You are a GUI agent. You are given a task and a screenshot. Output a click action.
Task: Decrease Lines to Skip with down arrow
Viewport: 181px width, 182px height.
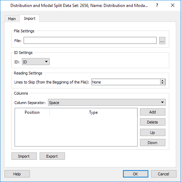163,83
